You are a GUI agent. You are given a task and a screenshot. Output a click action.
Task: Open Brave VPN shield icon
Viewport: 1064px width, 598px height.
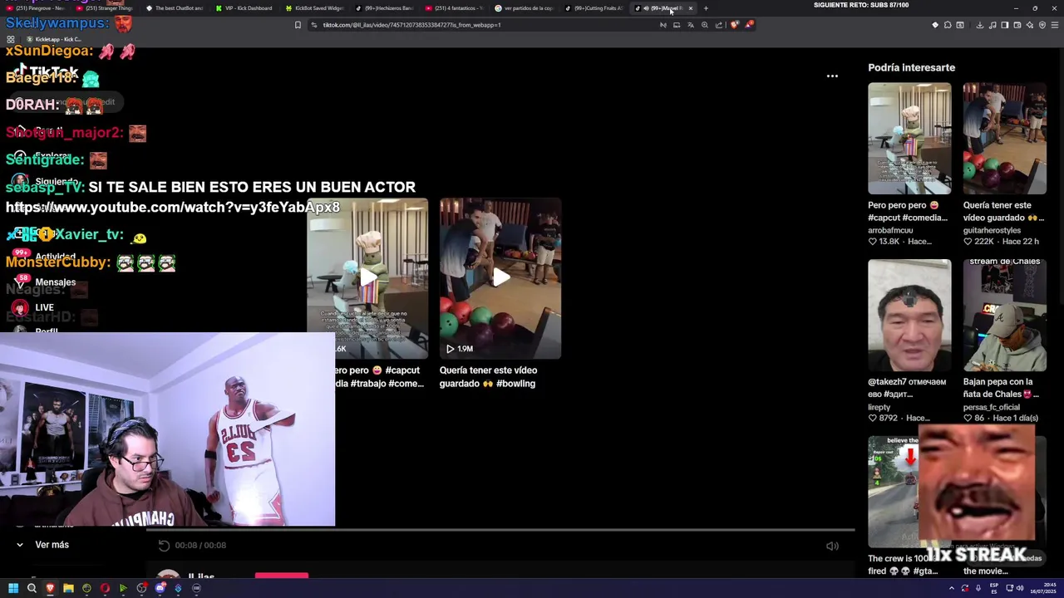1042,25
